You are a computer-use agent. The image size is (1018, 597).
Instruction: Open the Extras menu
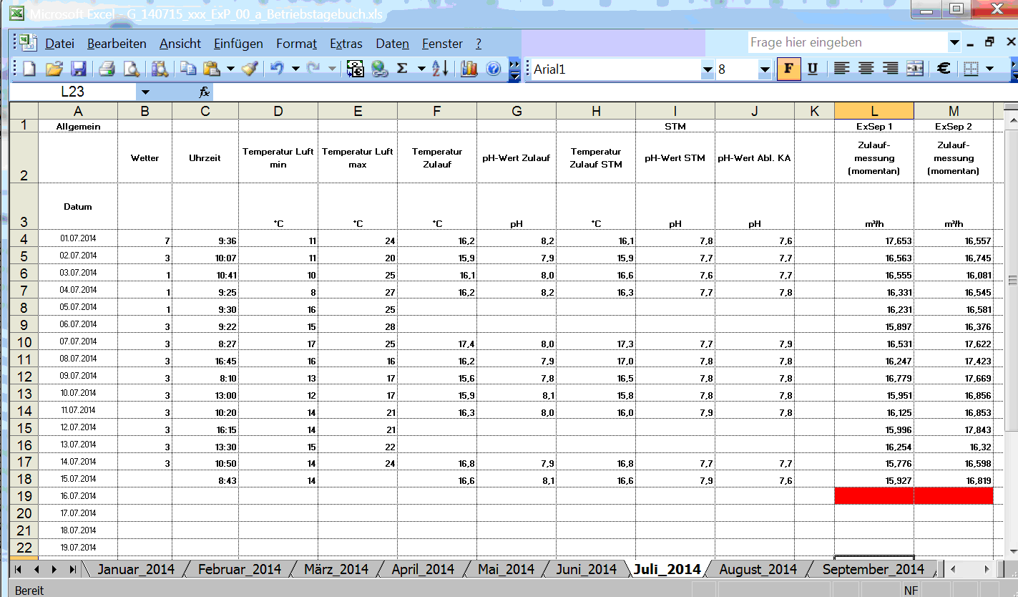[346, 44]
